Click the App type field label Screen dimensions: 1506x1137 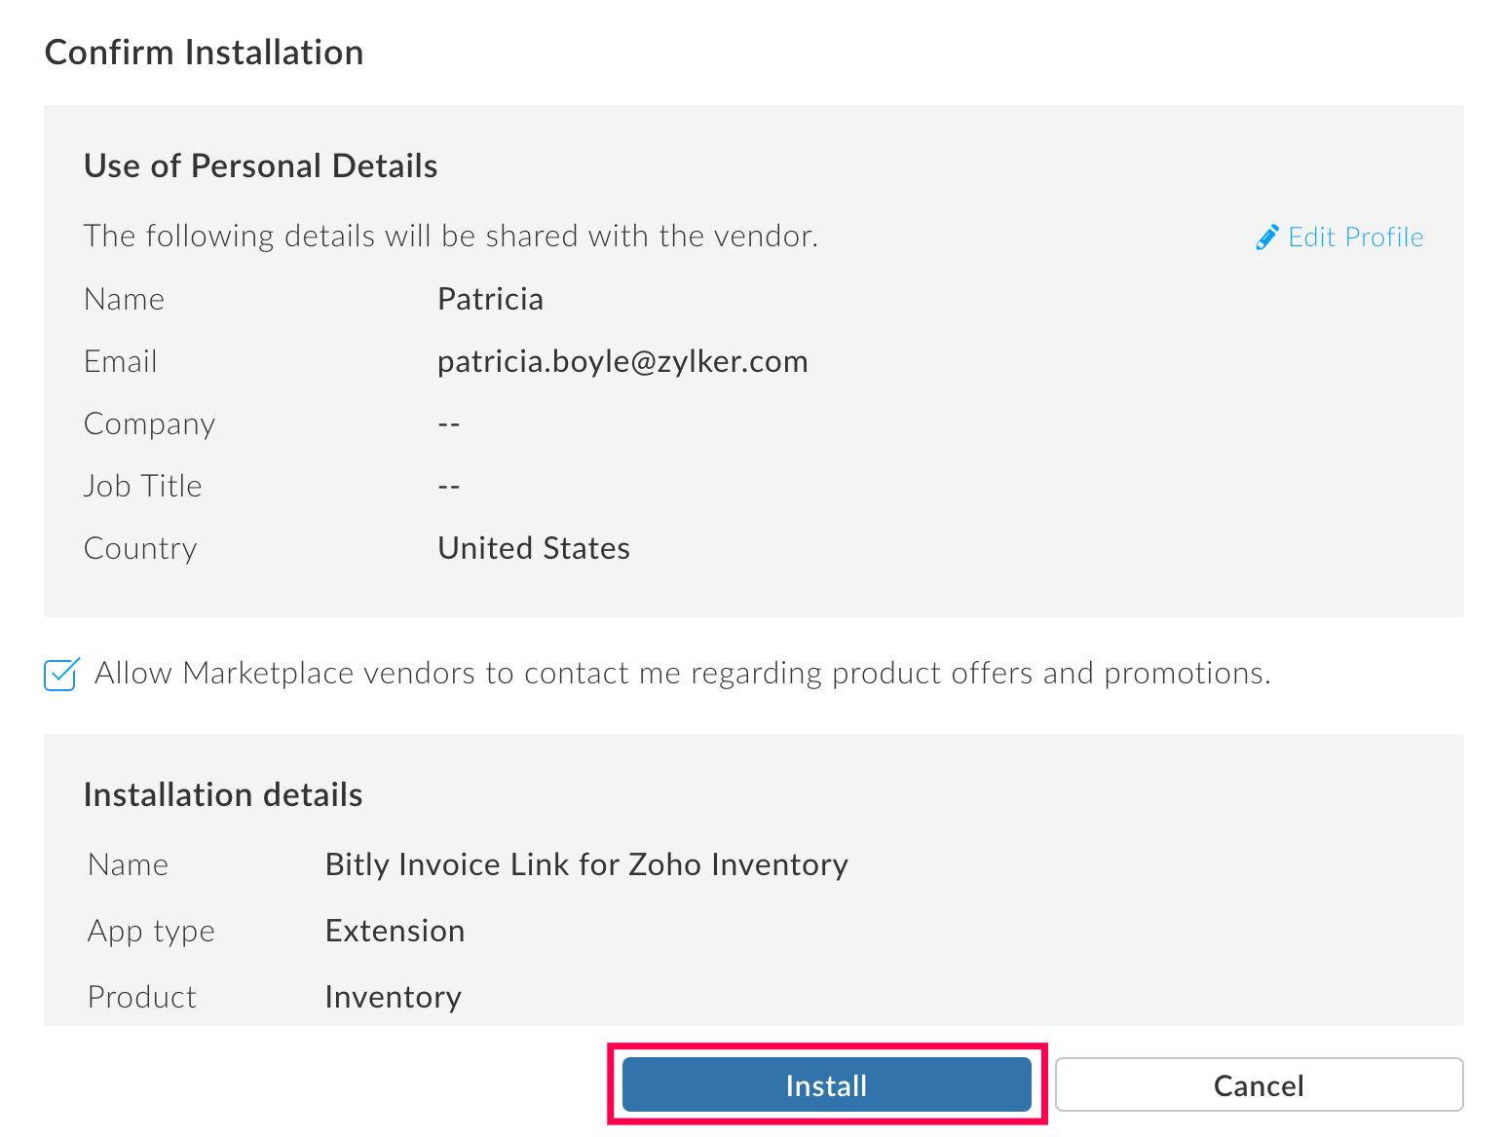point(151,931)
